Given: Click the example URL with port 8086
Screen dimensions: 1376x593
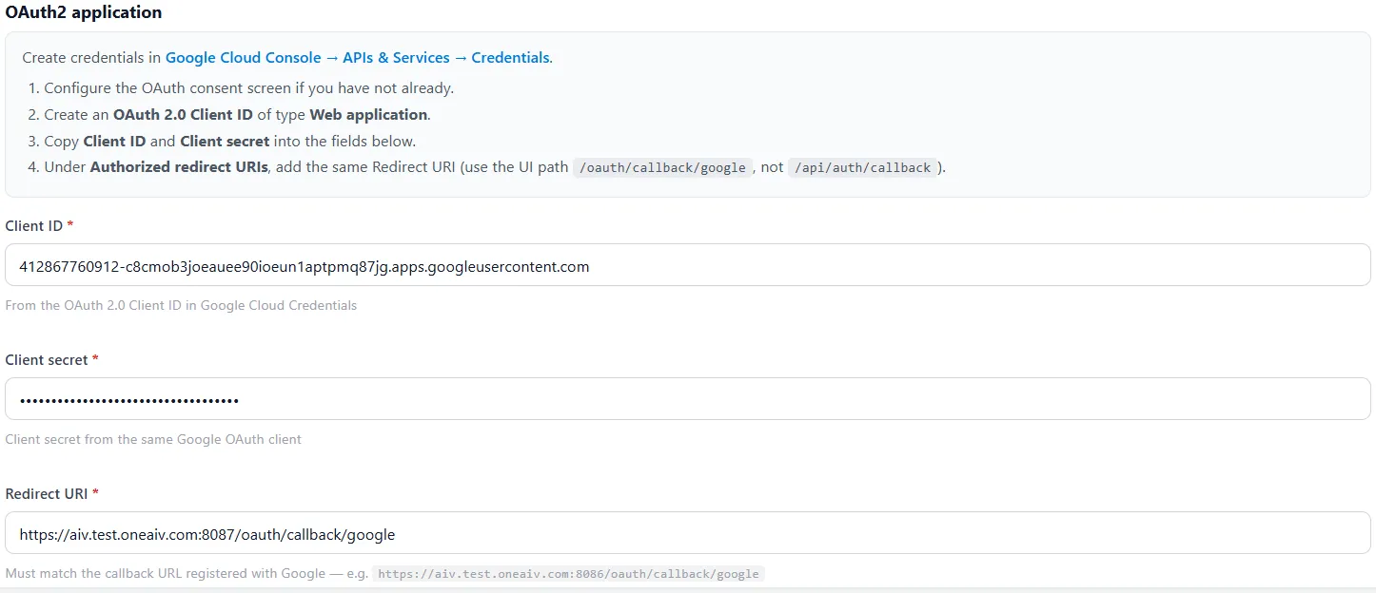Looking at the screenshot, I should [x=568, y=574].
